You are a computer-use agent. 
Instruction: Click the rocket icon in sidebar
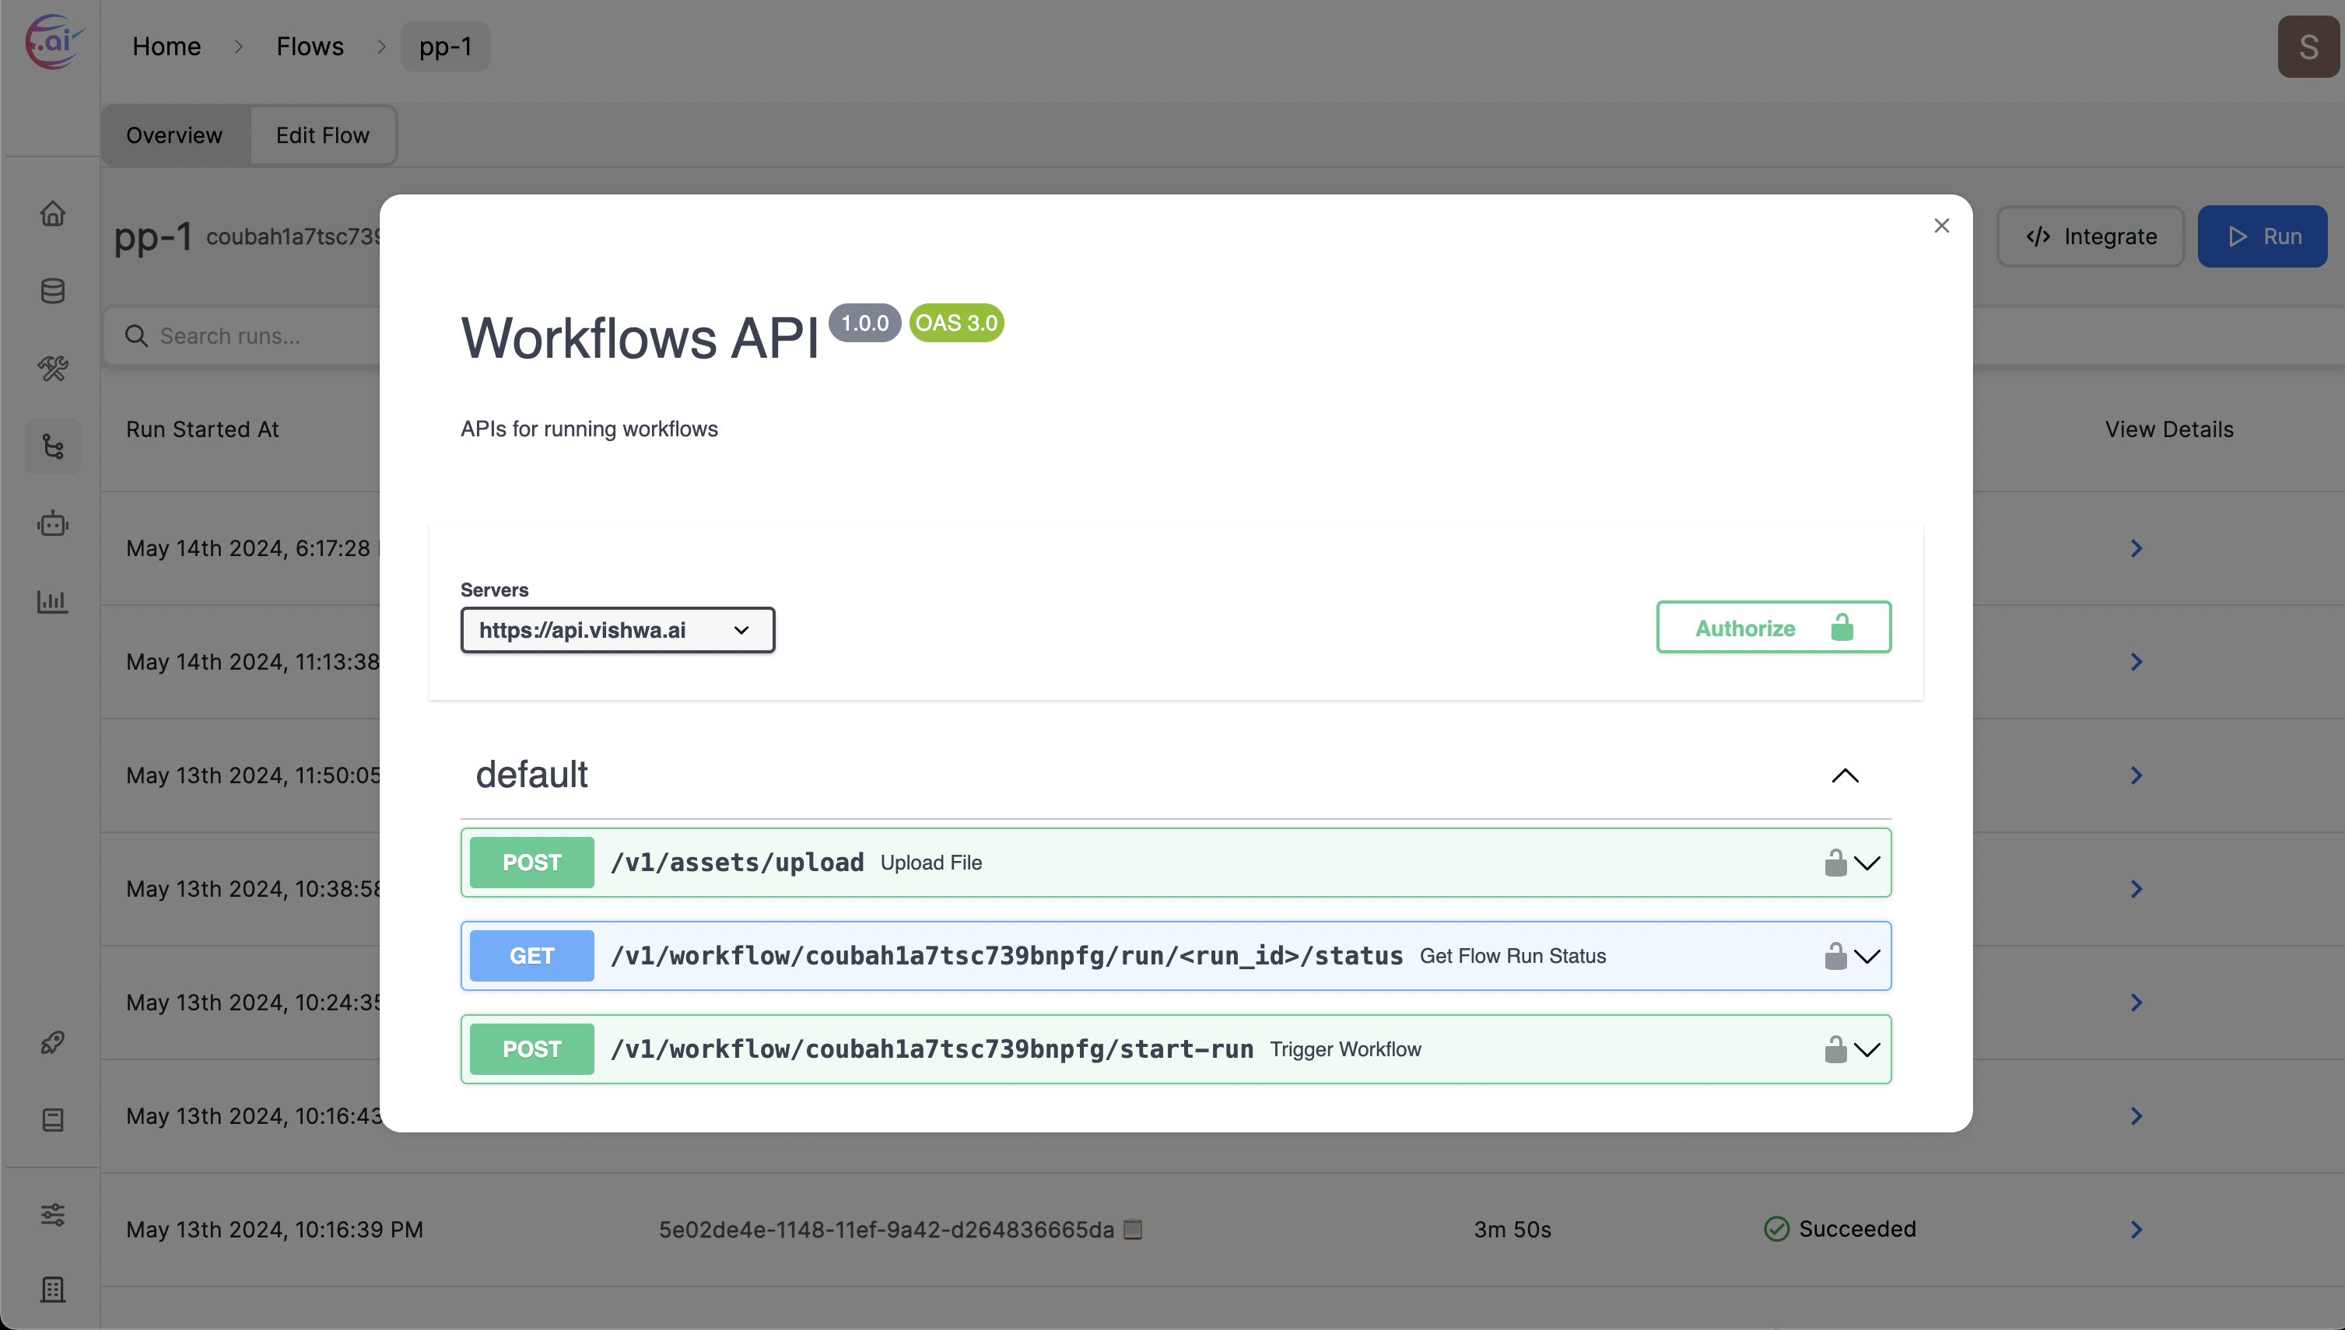53,1042
